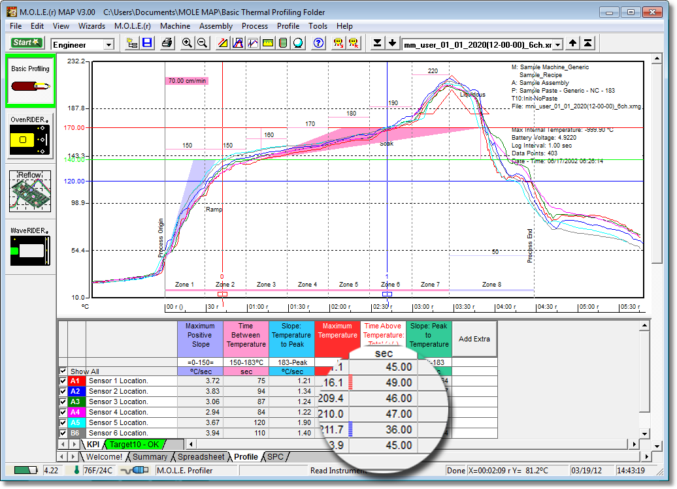Open the Spreadsheet tab
The image size is (677, 489).
[201, 456]
